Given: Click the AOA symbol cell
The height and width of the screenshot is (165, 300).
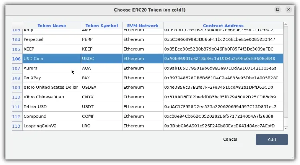Looking at the screenshot, I should pyautogui.click(x=102, y=68).
